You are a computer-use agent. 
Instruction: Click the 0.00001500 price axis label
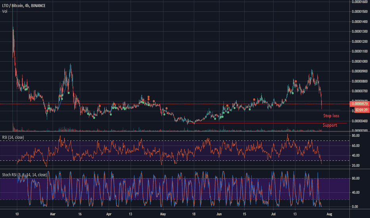360,11
